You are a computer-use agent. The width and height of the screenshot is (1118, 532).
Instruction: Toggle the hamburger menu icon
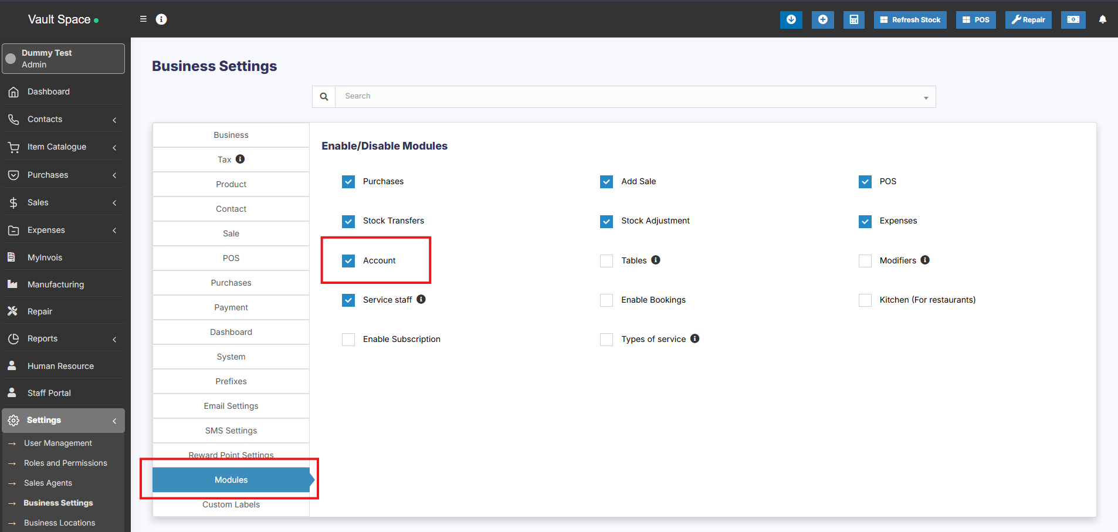point(143,19)
